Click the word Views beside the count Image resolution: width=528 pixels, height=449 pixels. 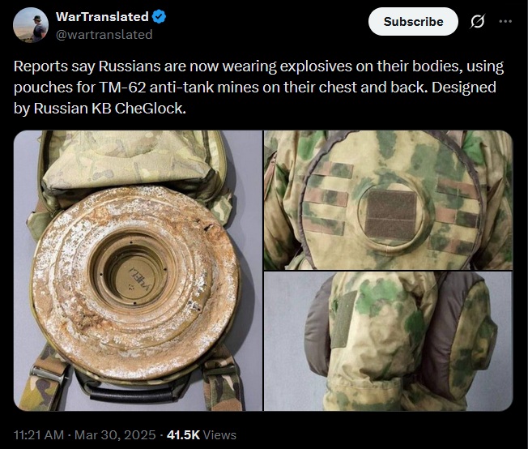click(x=220, y=435)
